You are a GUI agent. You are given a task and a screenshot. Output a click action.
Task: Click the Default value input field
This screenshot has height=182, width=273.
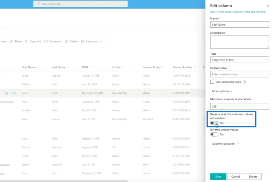[240, 74]
